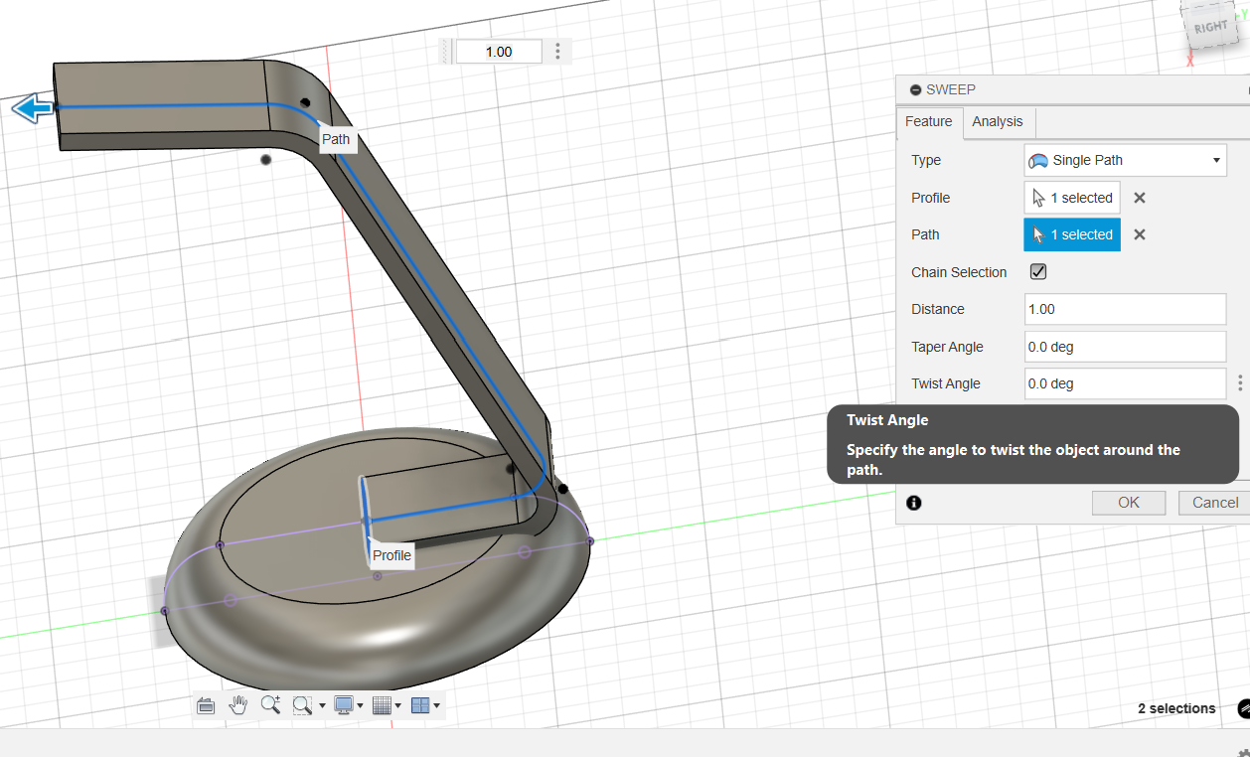This screenshot has width=1250, height=757.
Task: Click the Twist Angle input field
Action: (1125, 383)
